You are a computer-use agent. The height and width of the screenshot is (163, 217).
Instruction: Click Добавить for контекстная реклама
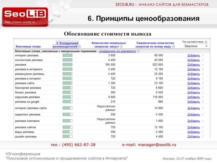194,60
